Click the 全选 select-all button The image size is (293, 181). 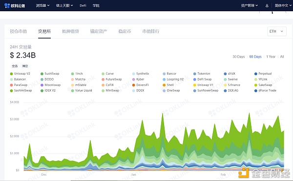point(15,66)
